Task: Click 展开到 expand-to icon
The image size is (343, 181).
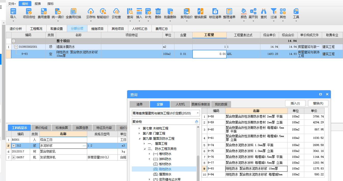Action: 253,11
